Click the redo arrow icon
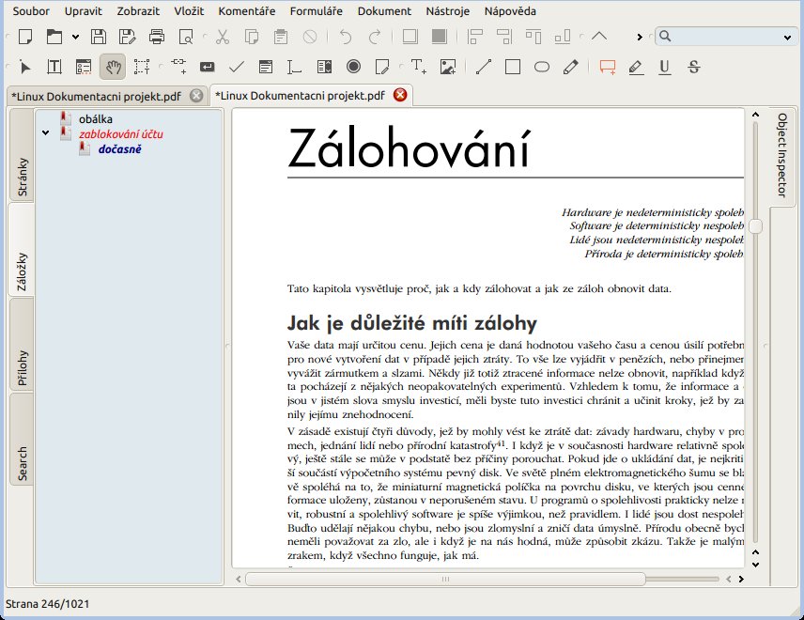Viewport: 804px width, 620px height. coord(375,37)
